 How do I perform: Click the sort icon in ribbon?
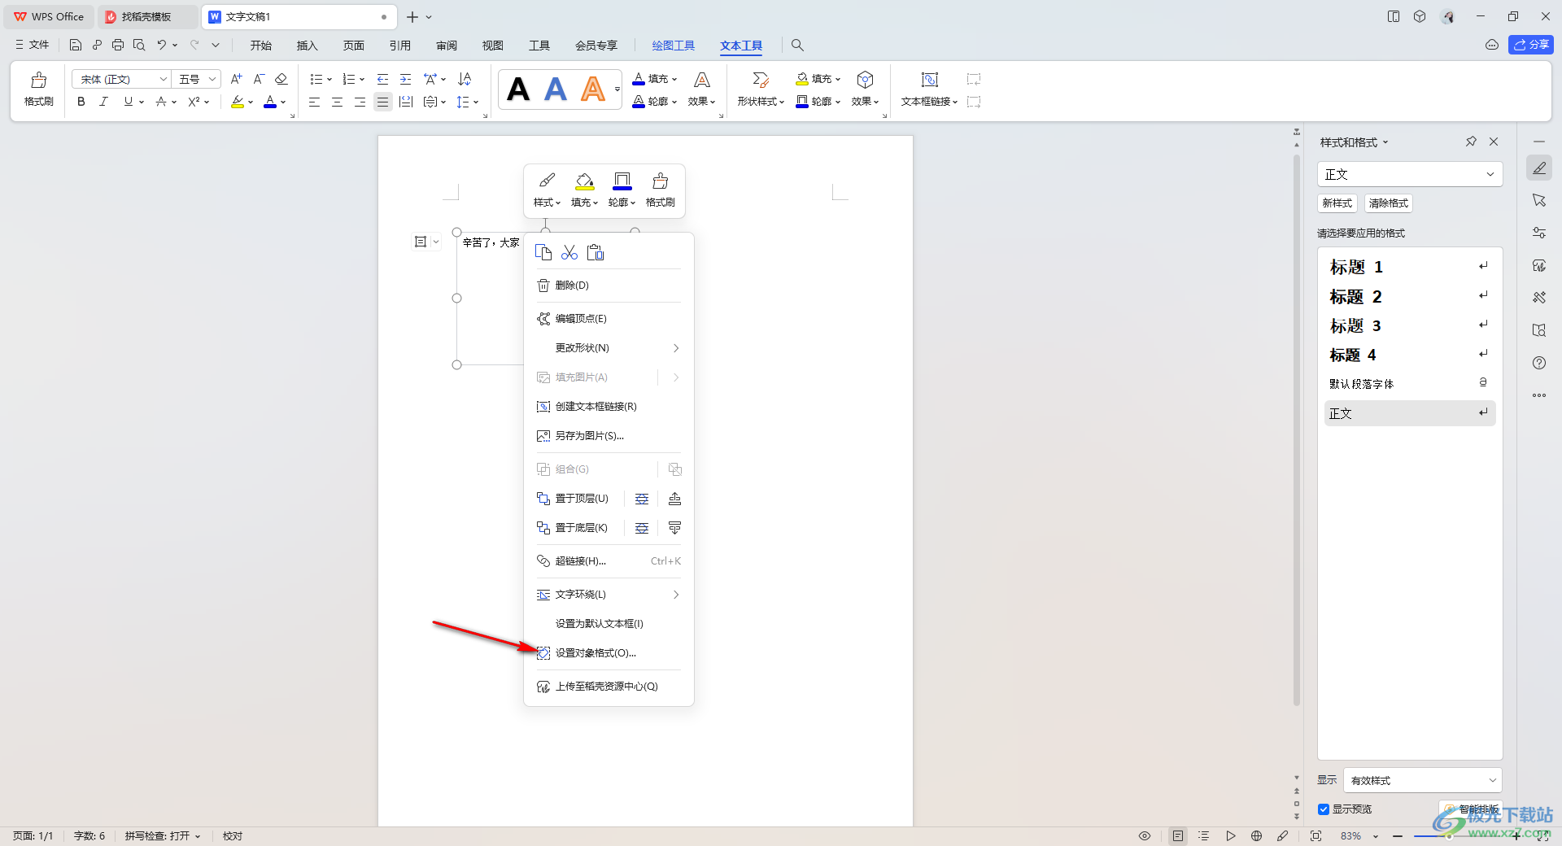pyautogui.click(x=465, y=79)
